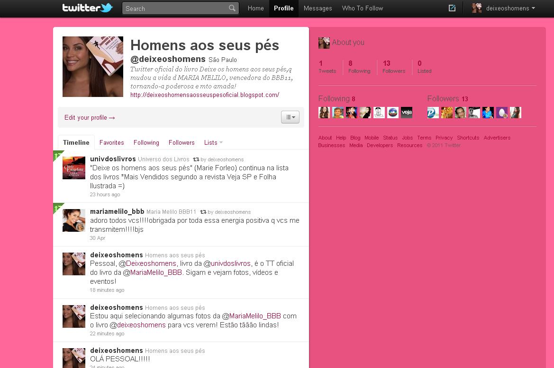This screenshot has height=368, width=554.
Task: Click @deixeoshomens mention in fotos tweet
Action: coord(137,324)
